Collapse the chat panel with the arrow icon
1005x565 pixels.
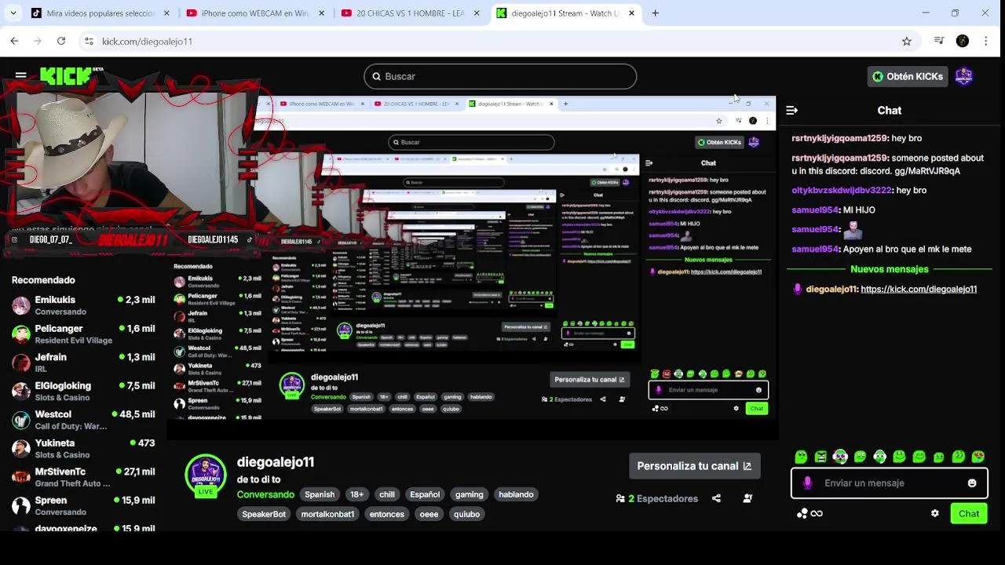tap(791, 111)
